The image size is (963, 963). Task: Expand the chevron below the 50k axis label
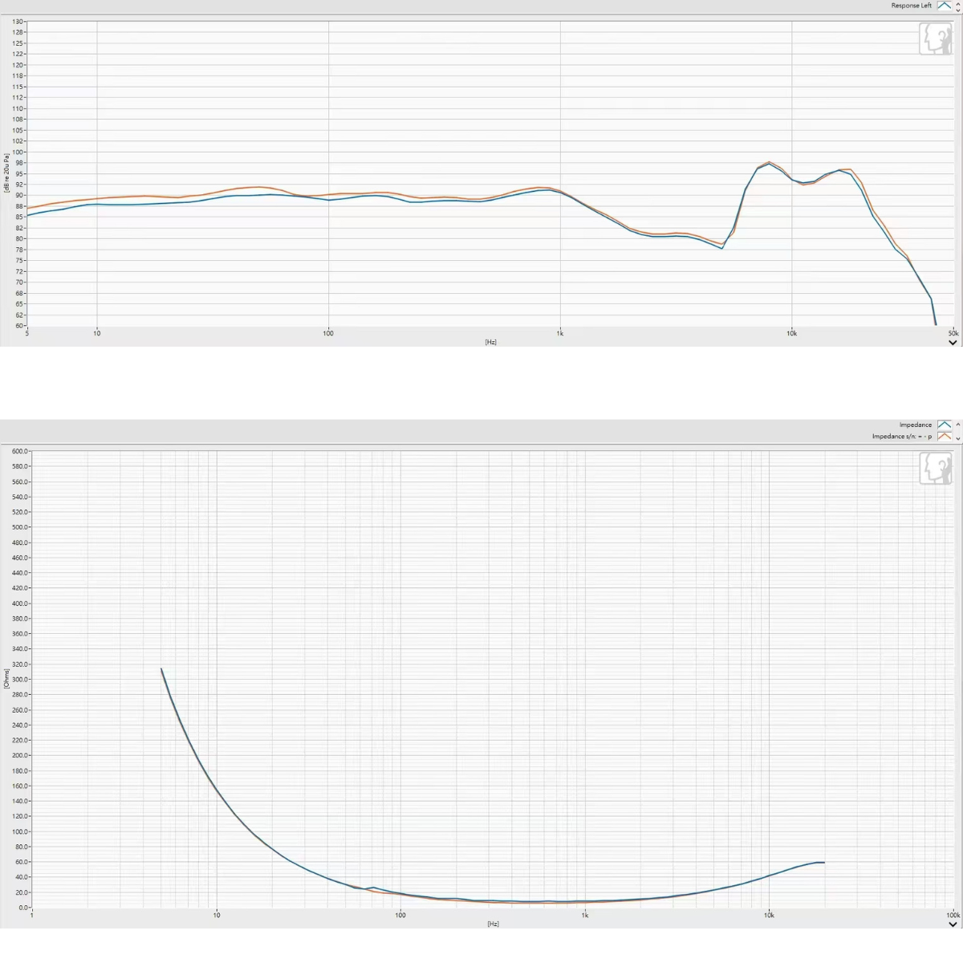(953, 343)
